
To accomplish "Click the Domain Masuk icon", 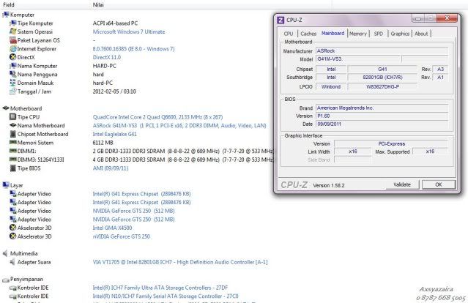I will point(13,83).
